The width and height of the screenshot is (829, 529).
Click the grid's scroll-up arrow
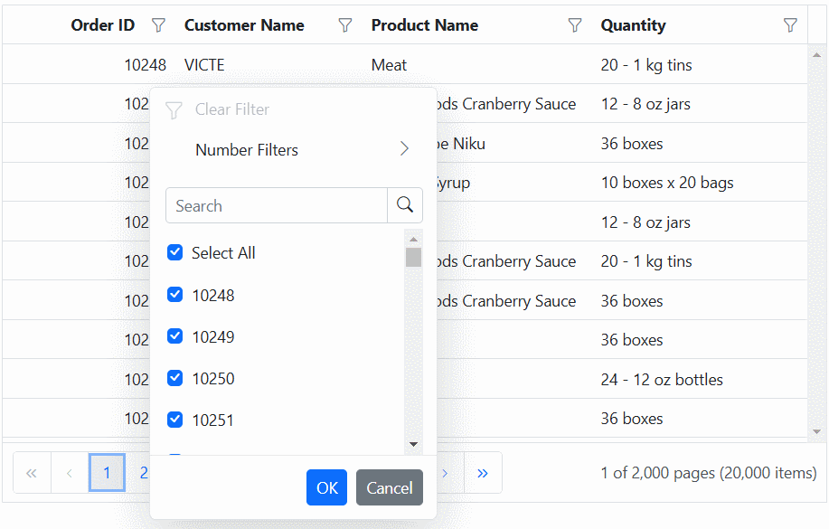click(x=817, y=55)
